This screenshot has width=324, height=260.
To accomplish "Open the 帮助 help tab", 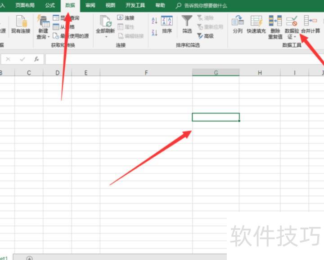I will pos(160,5).
